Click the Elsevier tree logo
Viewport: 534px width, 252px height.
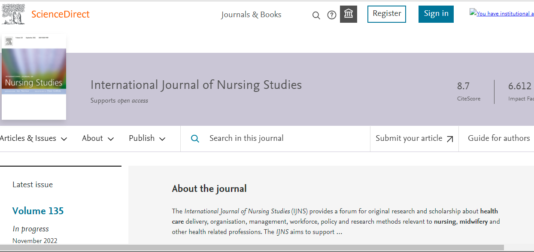pyautogui.click(x=13, y=14)
